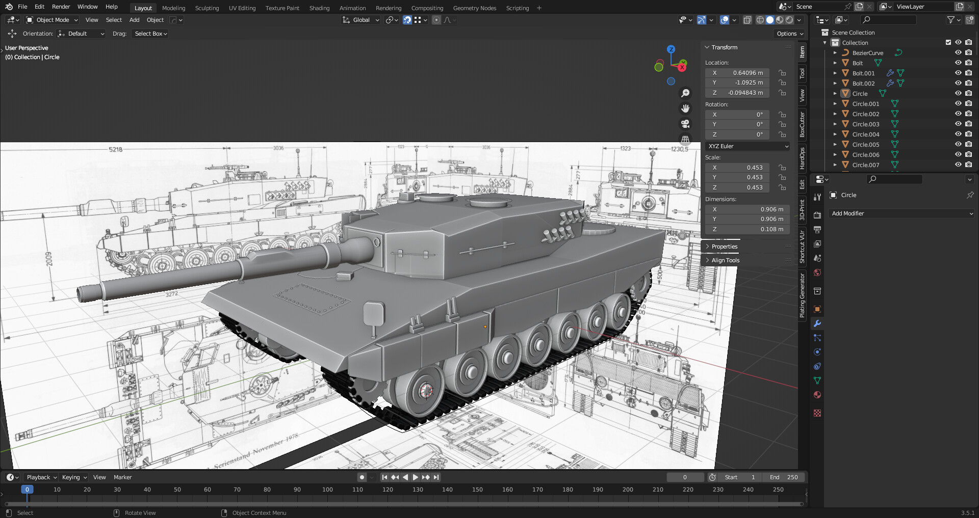Adjust the Scale X value slider

pyautogui.click(x=737, y=167)
